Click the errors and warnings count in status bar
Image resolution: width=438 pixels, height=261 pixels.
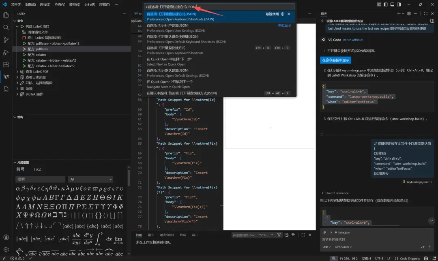[17, 259]
